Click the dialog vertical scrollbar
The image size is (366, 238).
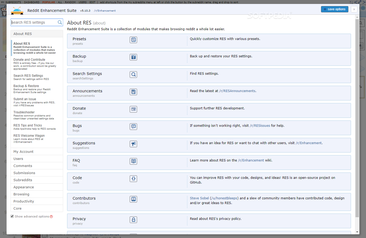(357, 118)
